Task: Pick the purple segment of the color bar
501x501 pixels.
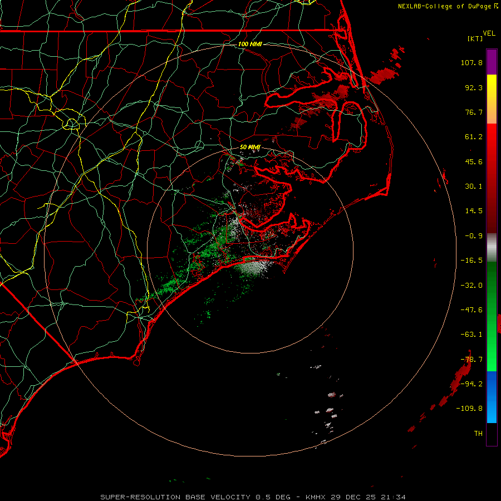Action: 492,62
